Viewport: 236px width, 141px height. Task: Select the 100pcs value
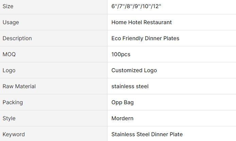point(121,54)
